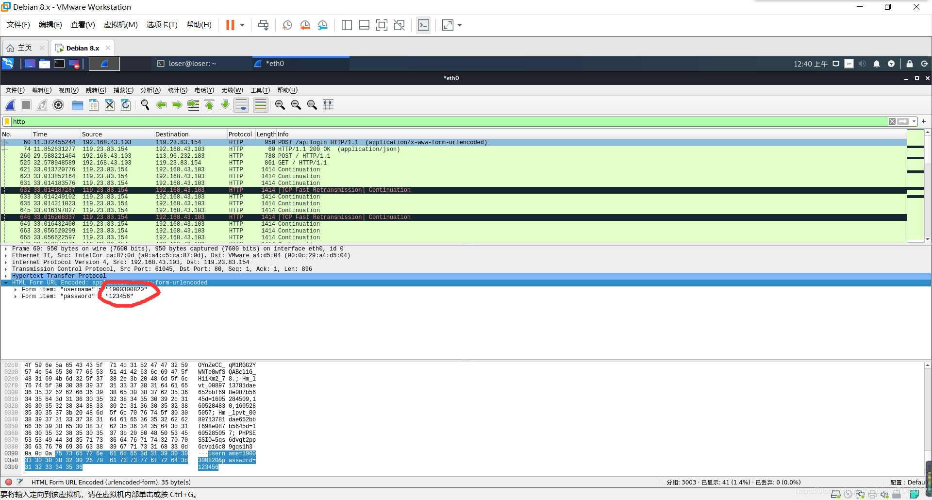Select packet 525 GET / HTTP/1.1
Screen dimensions: 932x500
454,163
